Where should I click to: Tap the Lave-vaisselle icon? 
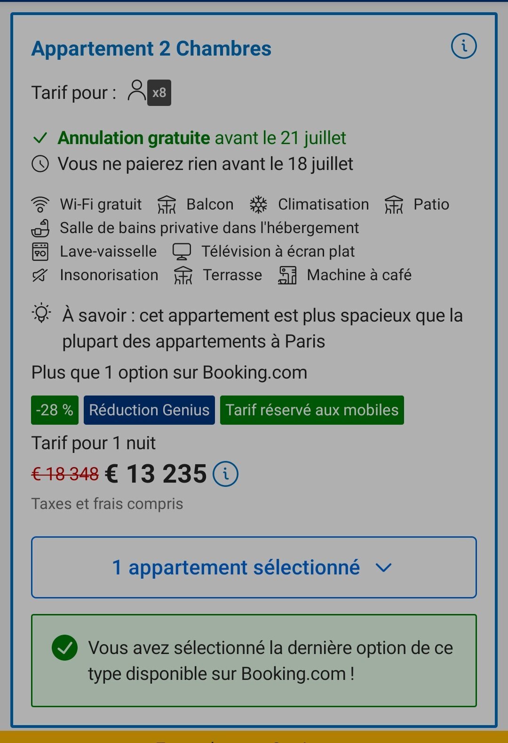40,251
